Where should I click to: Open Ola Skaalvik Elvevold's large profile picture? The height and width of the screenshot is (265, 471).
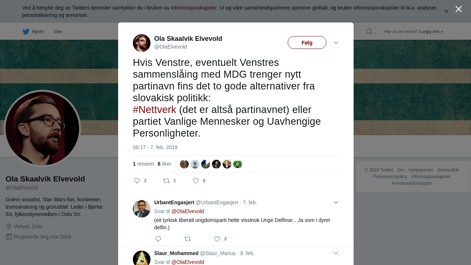click(x=42, y=128)
